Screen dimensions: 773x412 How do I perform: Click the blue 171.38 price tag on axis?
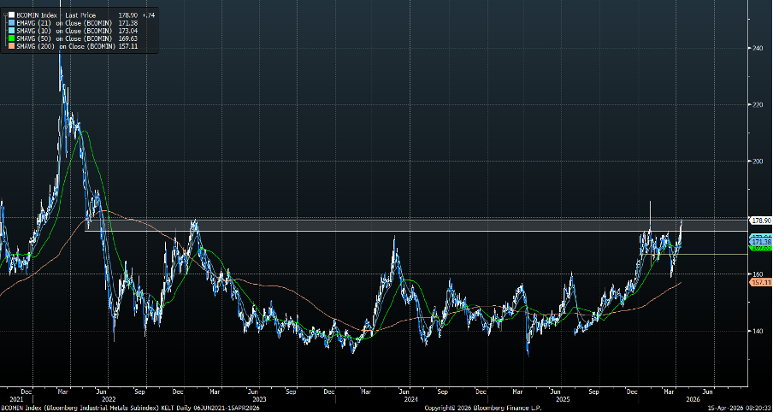[x=759, y=242]
